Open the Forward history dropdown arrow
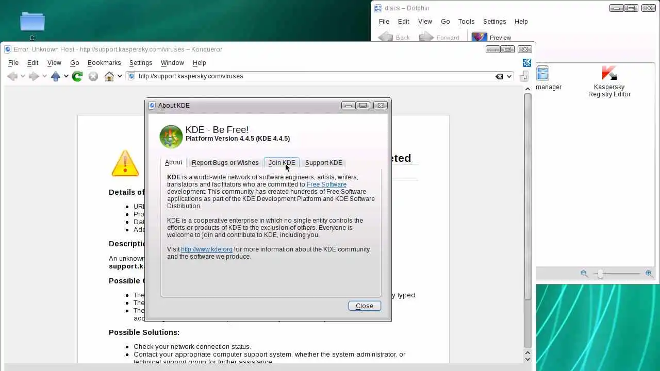The image size is (660, 371). 44,76
